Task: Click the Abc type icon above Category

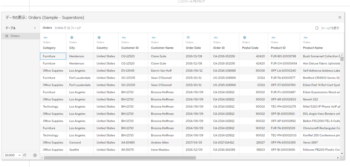Action: tap(45, 38)
